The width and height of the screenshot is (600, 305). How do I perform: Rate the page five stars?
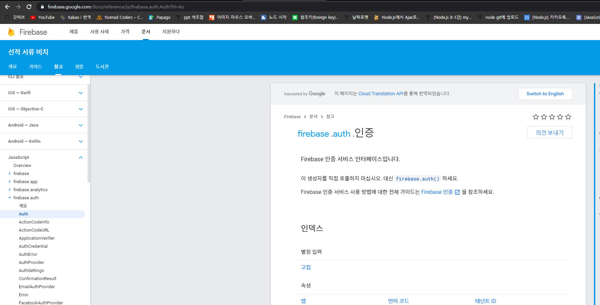[x=568, y=117]
